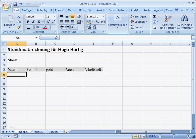This screenshot has width=196, height=139.
Task: Click the Office button logo
Action: tap(6, 6)
